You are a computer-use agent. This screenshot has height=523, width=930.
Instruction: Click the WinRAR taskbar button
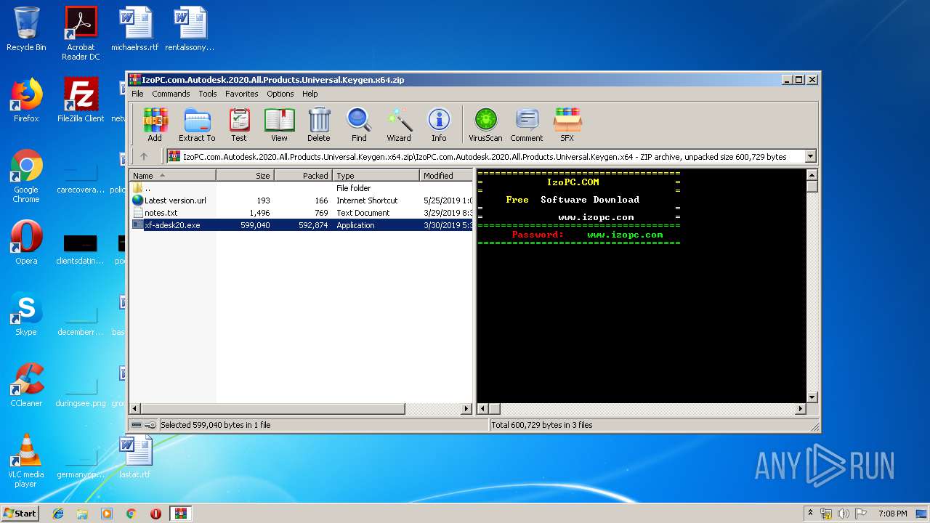point(180,514)
